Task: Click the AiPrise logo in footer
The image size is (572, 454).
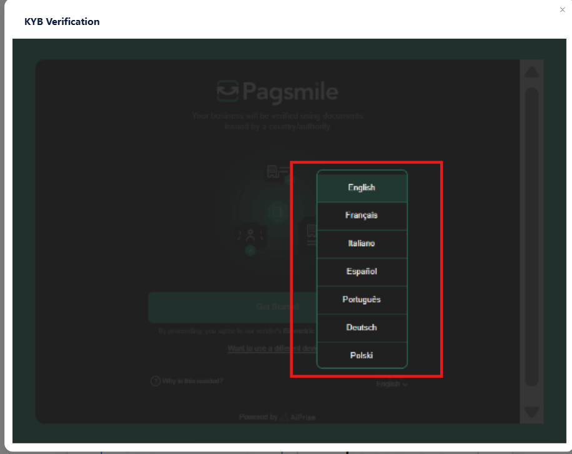Action: 298,417
